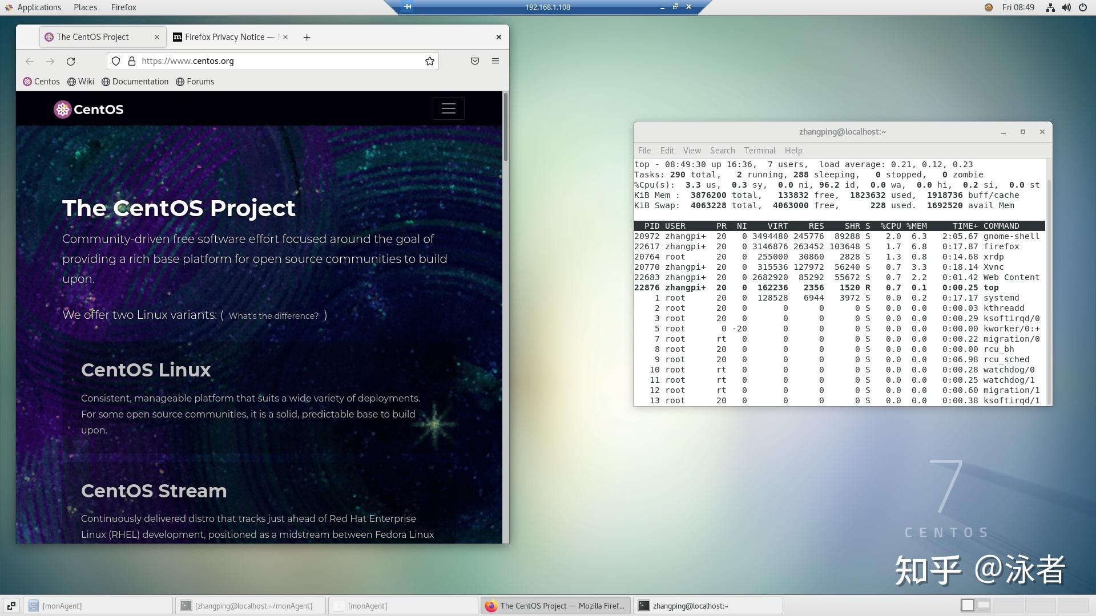The height and width of the screenshot is (616, 1096).
Task: Save page to Pocket
Action: [x=474, y=61]
